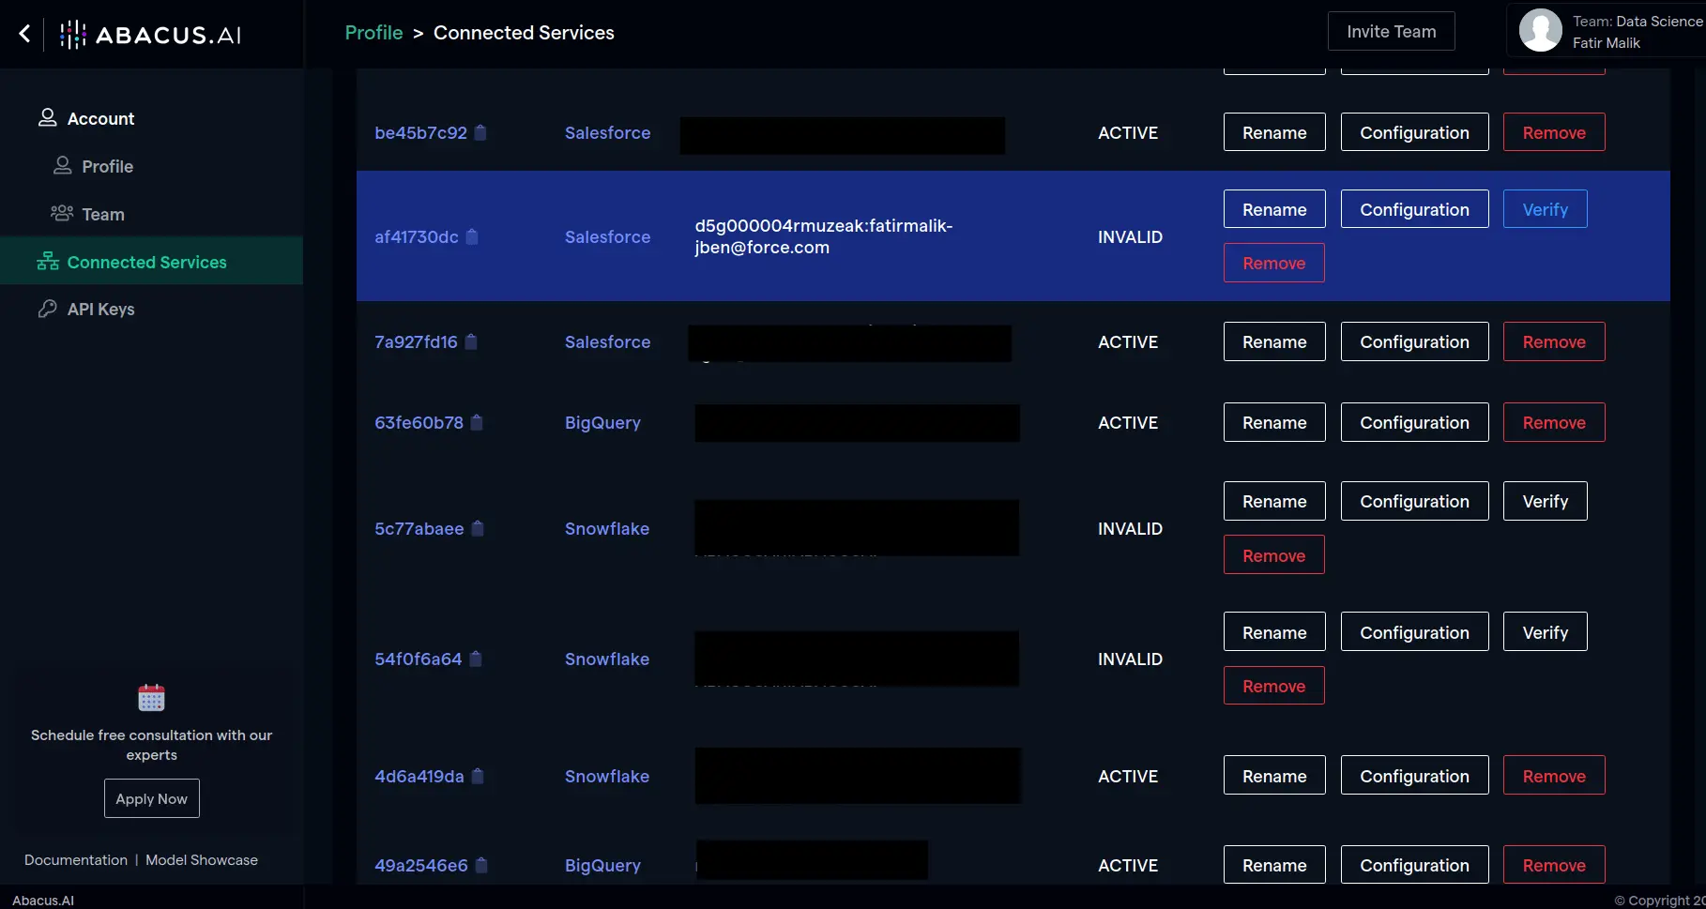The image size is (1706, 909).
Task: Click the Invite Team button
Action: pyautogui.click(x=1392, y=31)
